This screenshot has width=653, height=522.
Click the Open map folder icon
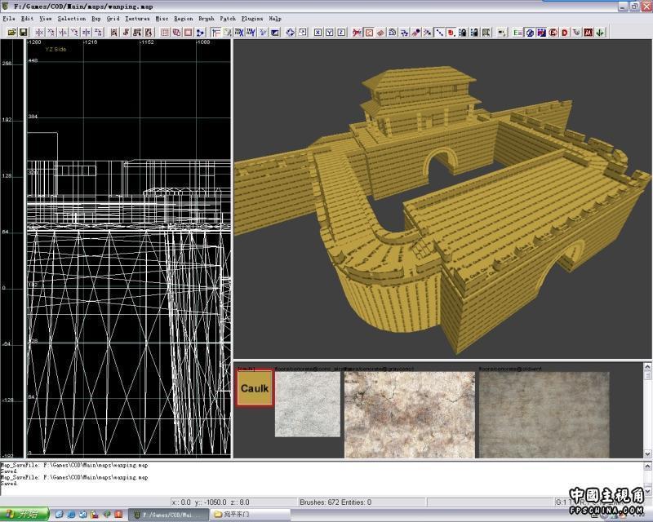pos(11,33)
